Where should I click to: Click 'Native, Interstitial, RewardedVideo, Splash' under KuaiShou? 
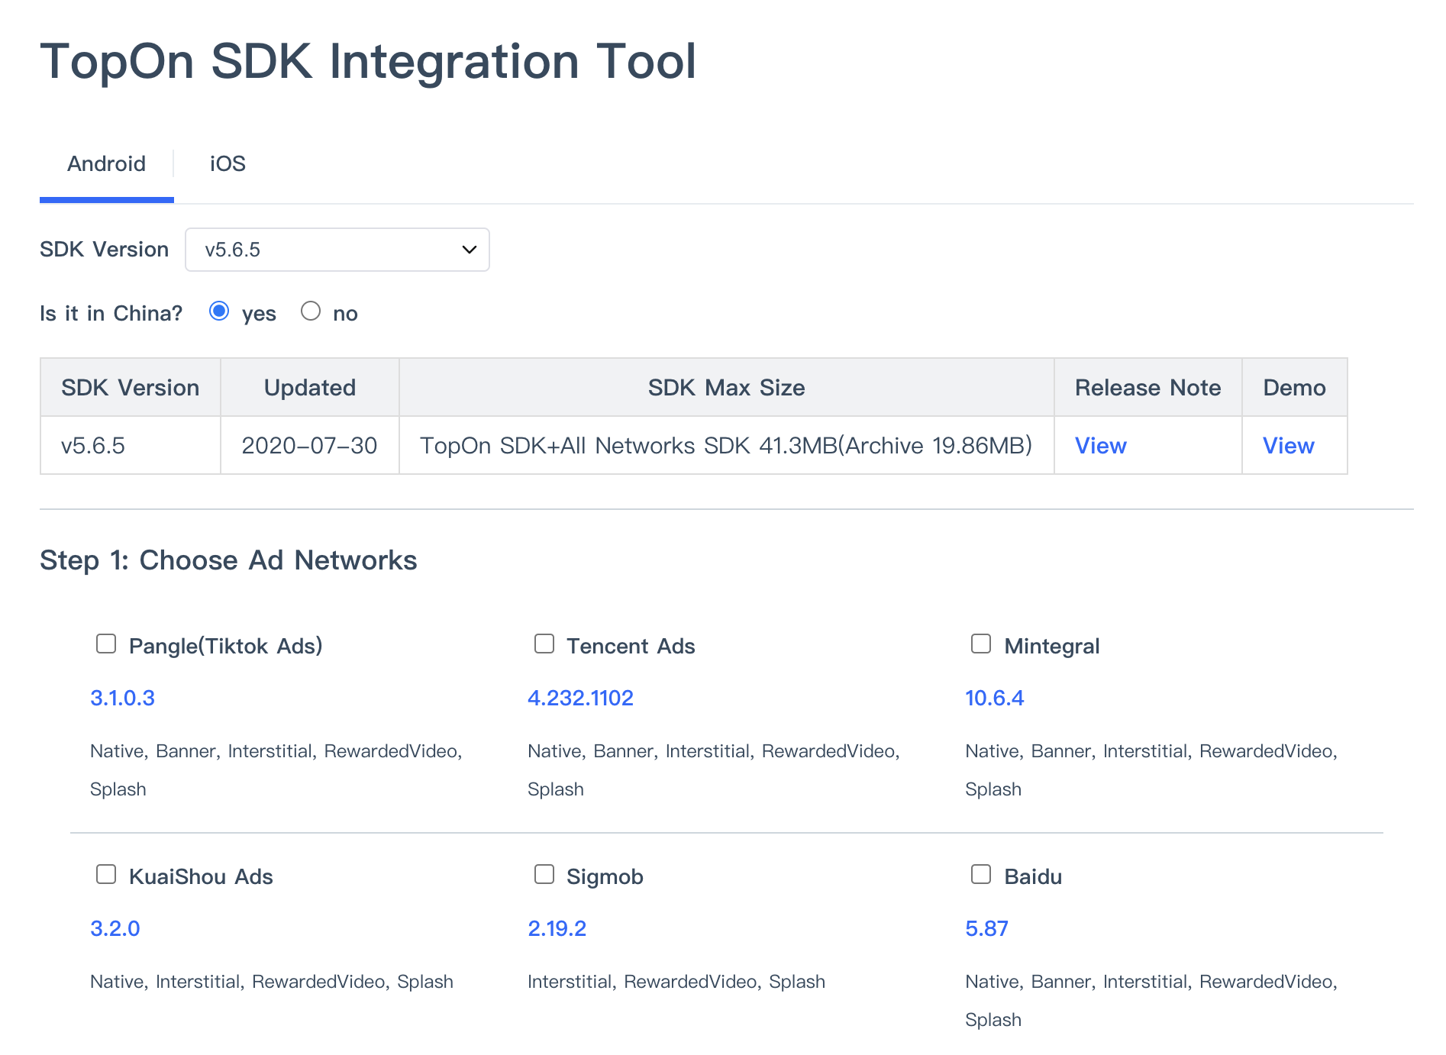(272, 982)
